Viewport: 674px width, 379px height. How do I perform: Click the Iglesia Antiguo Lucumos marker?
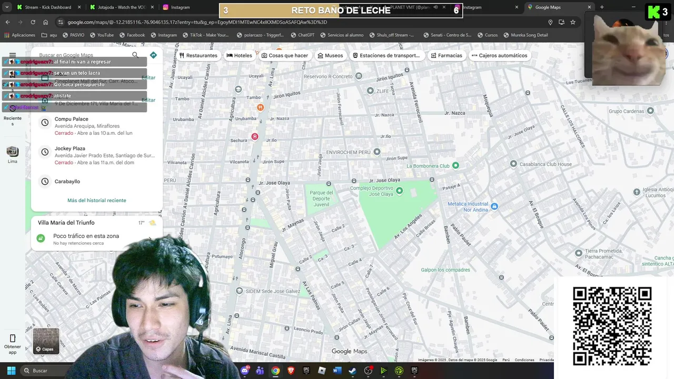[x=637, y=192]
